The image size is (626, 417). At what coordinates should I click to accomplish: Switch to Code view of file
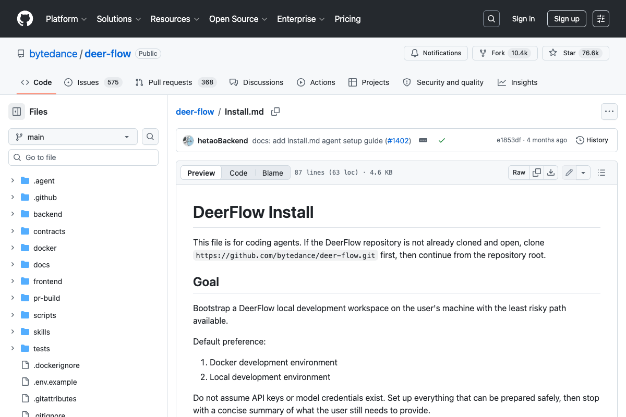tap(238, 173)
